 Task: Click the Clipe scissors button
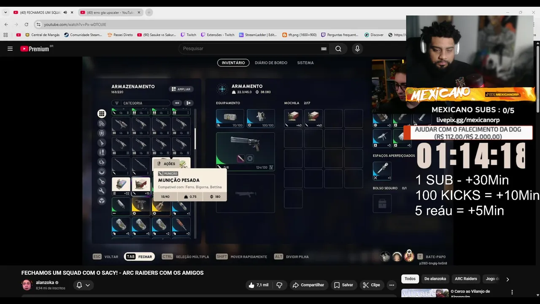(371, 285)
